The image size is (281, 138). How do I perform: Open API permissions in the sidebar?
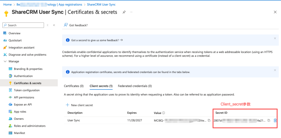pos(24,97)
